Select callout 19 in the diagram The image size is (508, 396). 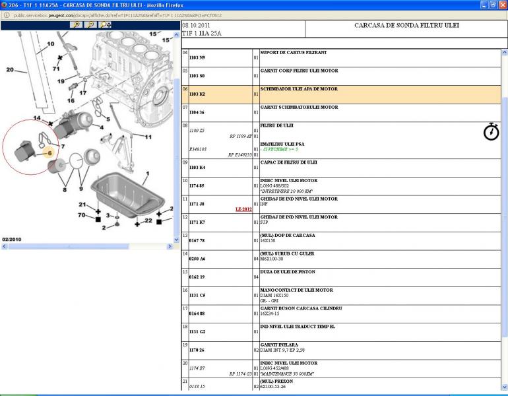point(61,81)
